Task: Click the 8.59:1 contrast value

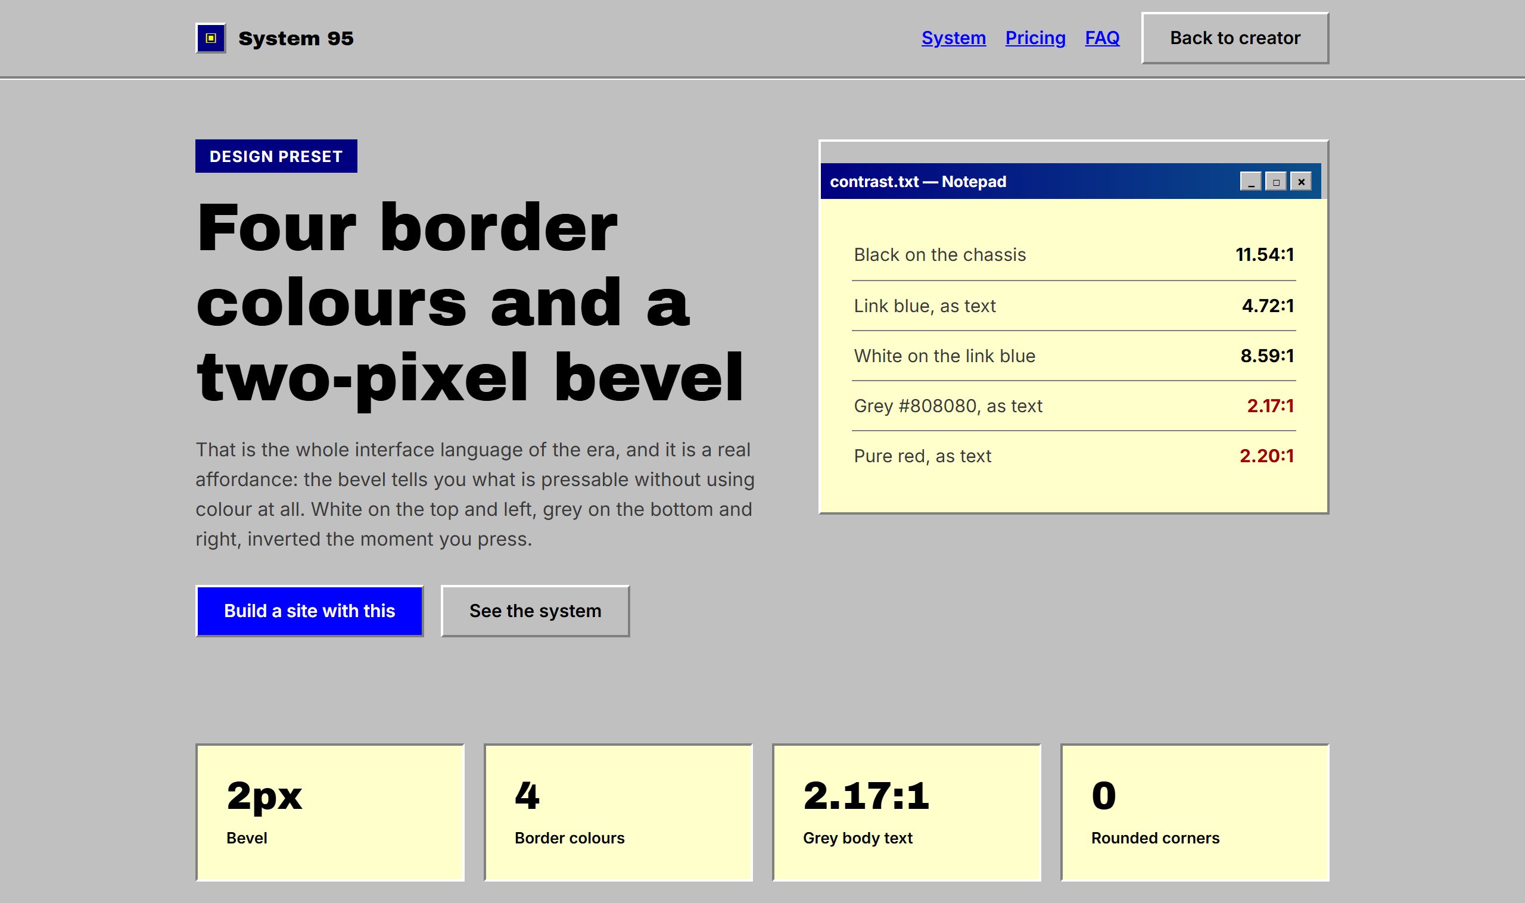Action: click(1267, 356)
